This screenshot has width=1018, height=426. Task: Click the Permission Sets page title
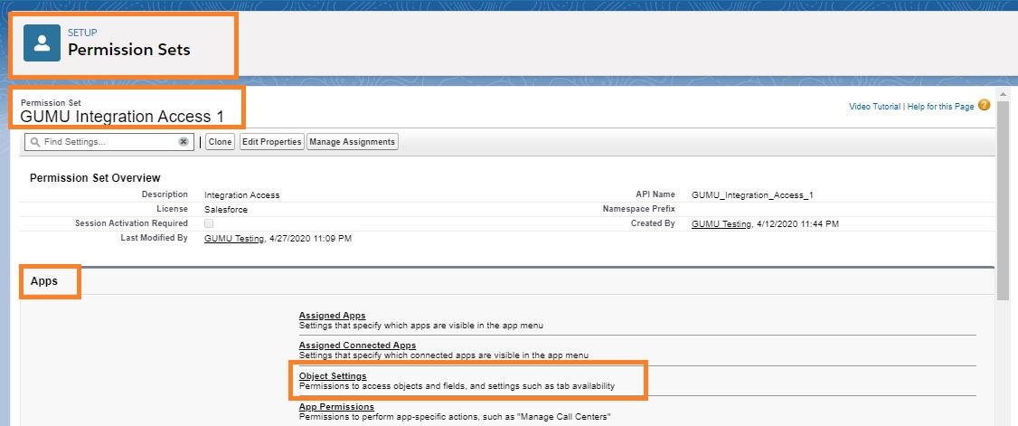point(129,50)
